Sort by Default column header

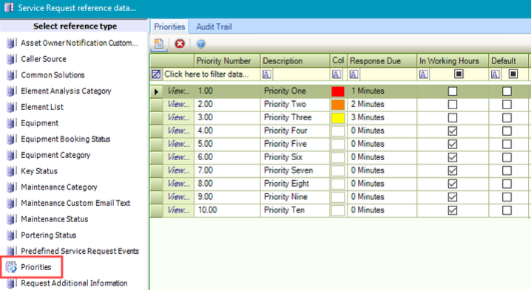click(508, 61)
